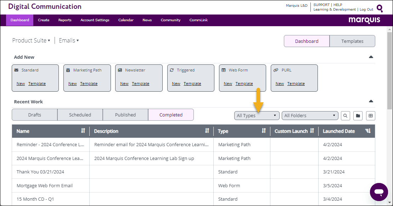Open the Calendar menu
The width and height of the screenshot is (393, 206).
[126, 20]
